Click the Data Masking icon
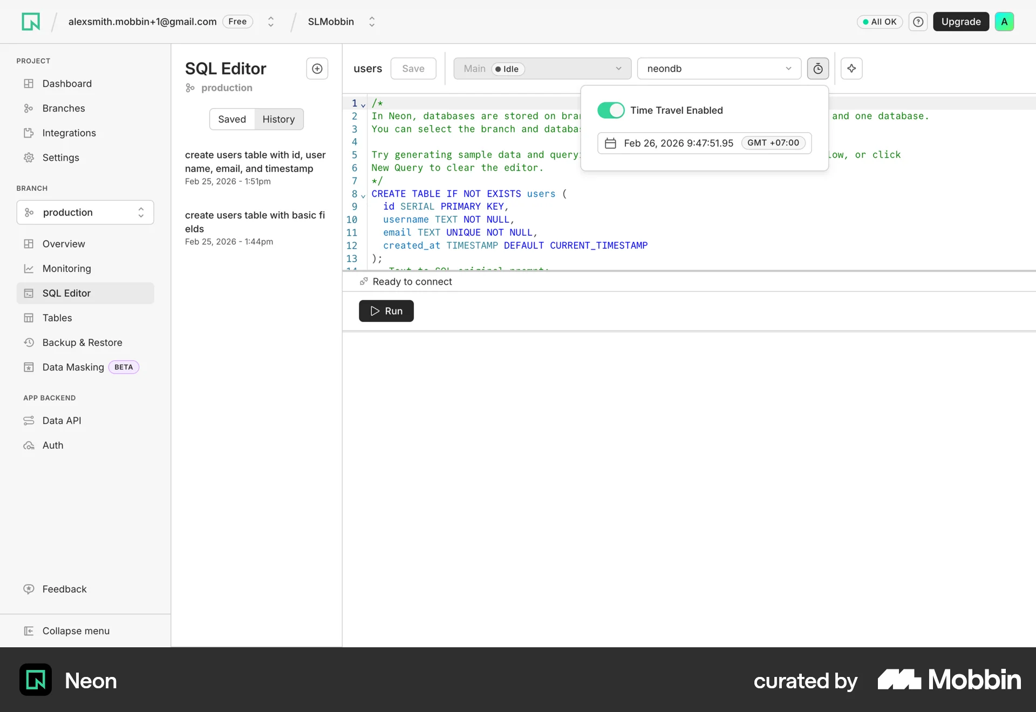The image size is (1036, 712). point(29,367)
